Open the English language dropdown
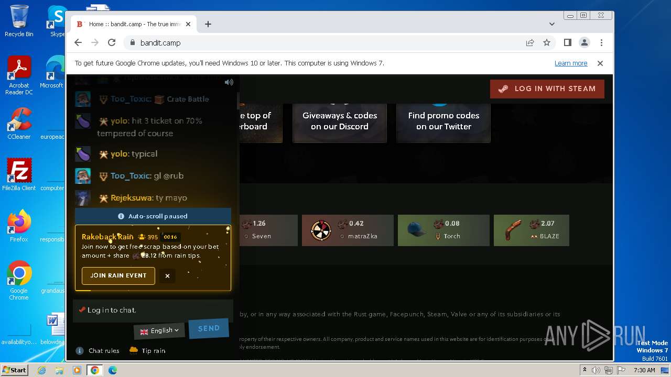 tap(159, 331)
